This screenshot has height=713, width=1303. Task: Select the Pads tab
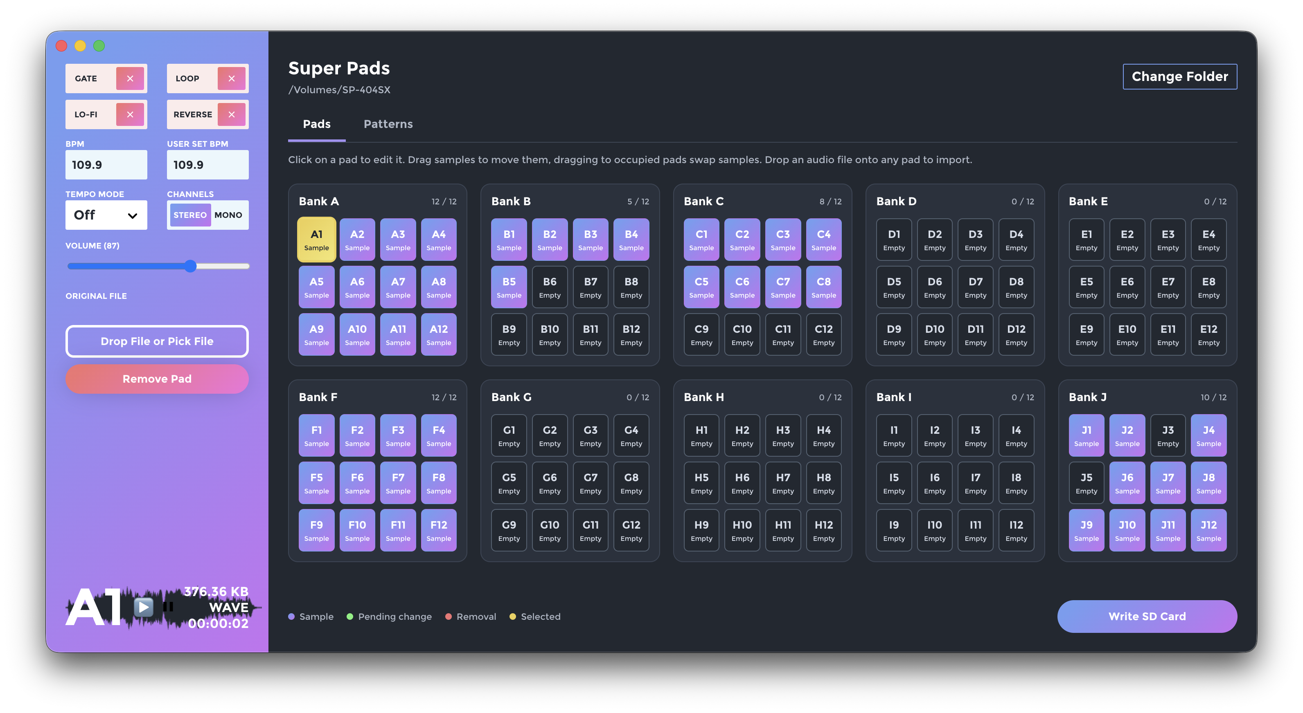click(x=317, y=124)
